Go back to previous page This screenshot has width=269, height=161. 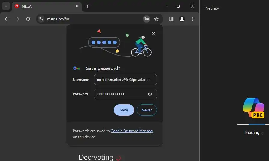tap(7, 19)
